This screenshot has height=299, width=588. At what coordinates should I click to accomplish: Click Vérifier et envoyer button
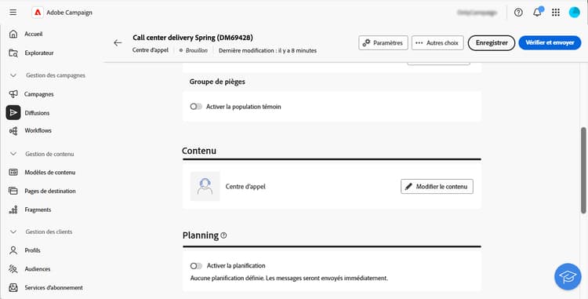(550, 42)
